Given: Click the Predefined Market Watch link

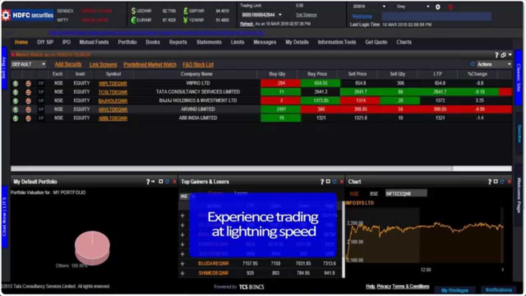Looking at the screenshot, I should [150, 65].
